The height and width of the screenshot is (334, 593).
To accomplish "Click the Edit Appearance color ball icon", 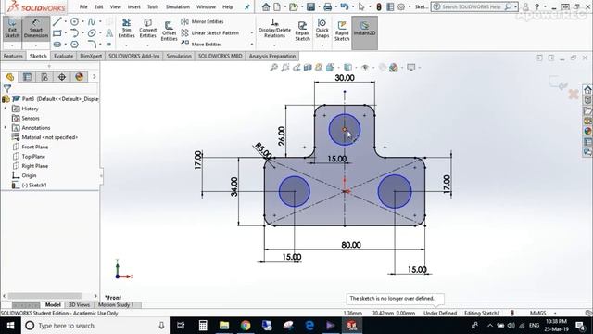I will point(394,68).
